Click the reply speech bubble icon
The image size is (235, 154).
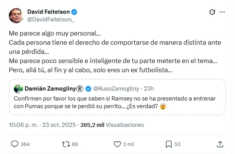(15, 144)
